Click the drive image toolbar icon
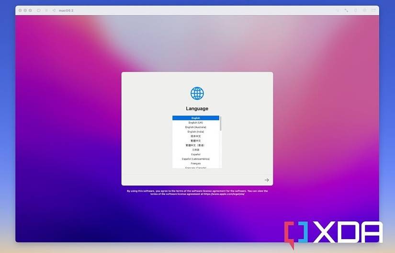Viewport: 395px width, 253px height. tap(364, 11)
